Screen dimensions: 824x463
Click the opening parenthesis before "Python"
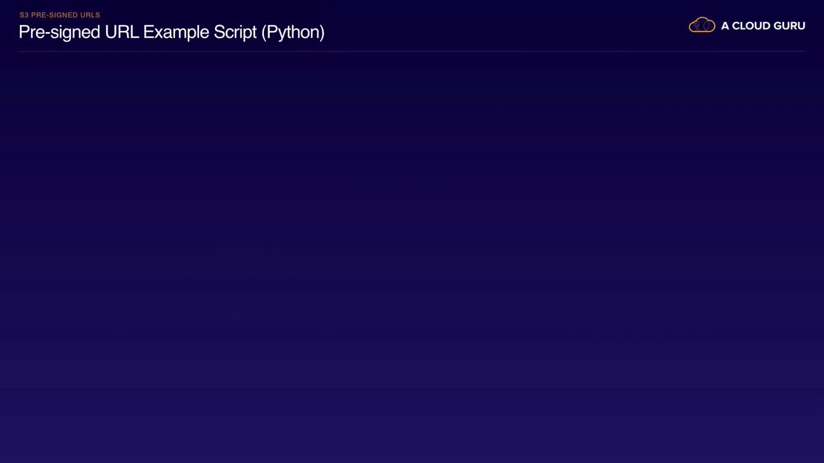coord(264,32)
